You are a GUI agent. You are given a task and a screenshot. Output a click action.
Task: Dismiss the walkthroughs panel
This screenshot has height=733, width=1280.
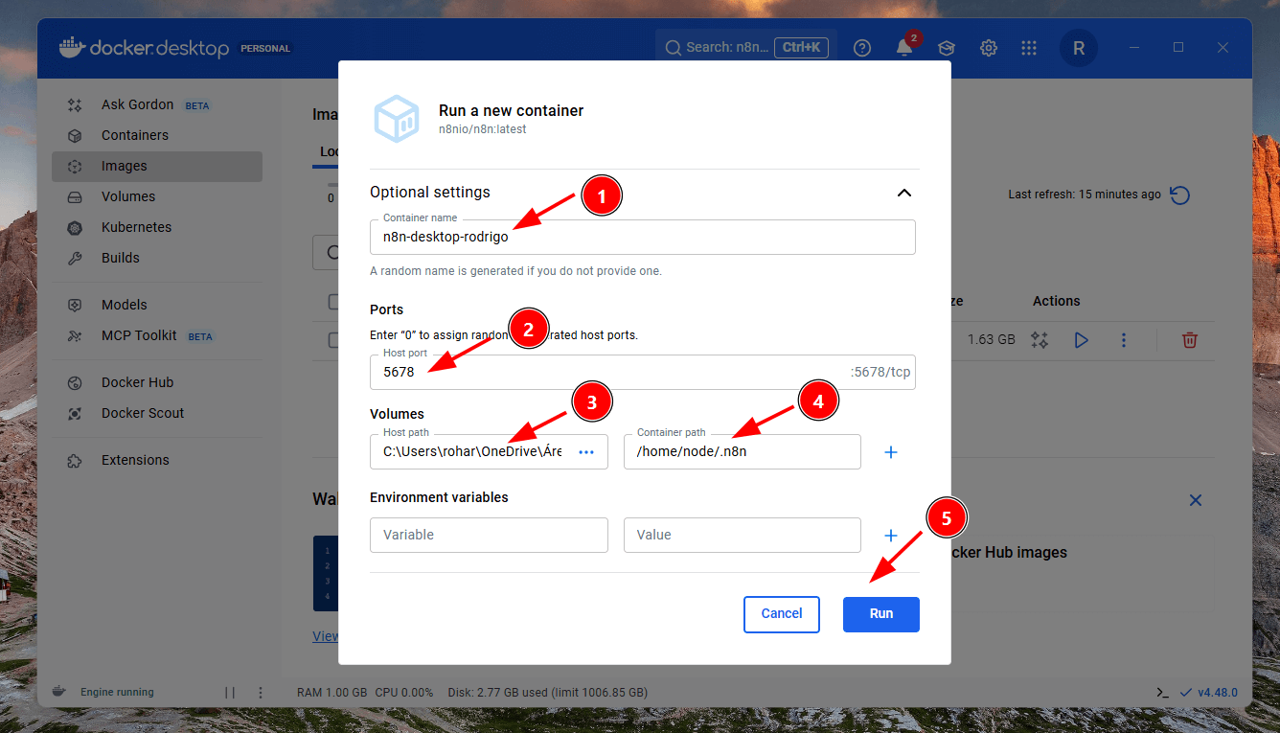point(1196,500)
